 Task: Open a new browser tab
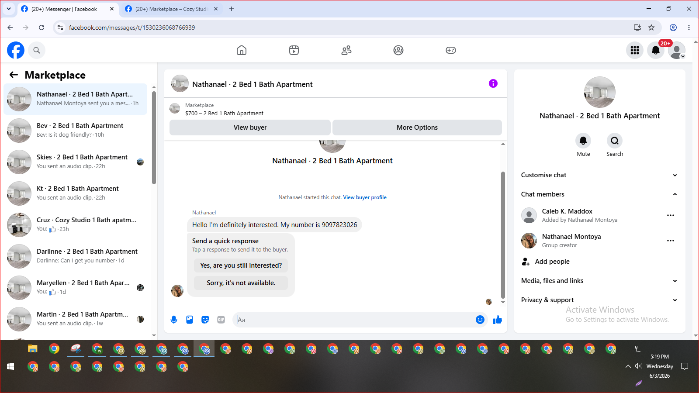coord(232,9)
